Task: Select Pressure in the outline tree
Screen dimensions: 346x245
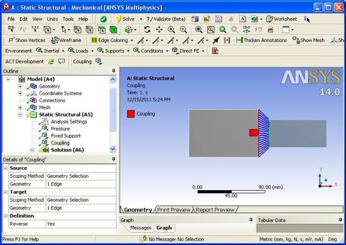Action: tap(60, 129)
